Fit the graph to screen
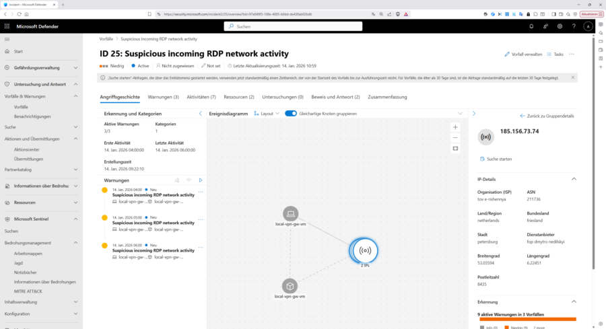Image resolution: width=606 pixels, height=329 pixels. pyautogui.click(x=455, y=148)
